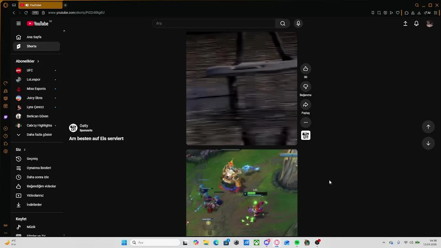This screenshot has width=441, height=248.
Task: Open Berkcan Güven channel
Action: tap(37, 116)
